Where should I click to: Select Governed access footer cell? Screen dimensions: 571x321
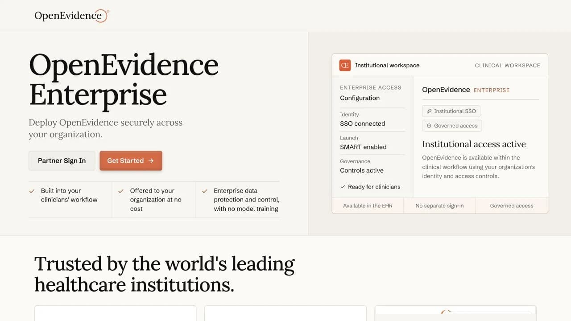pyautogui.click(x=512, y=206)
